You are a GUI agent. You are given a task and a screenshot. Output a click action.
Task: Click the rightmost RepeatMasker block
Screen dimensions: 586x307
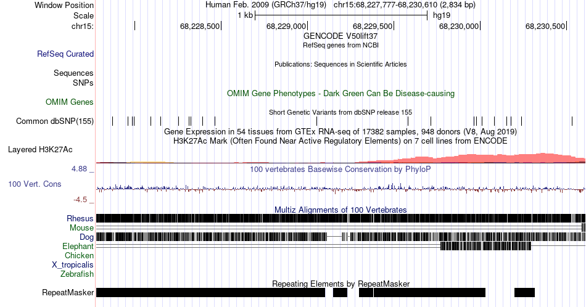coord(524,292)
